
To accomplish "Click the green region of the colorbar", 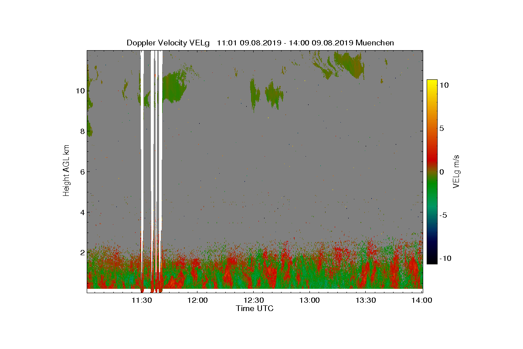I will point(432,188).
